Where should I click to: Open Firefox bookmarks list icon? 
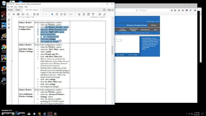tap(175, 10)
